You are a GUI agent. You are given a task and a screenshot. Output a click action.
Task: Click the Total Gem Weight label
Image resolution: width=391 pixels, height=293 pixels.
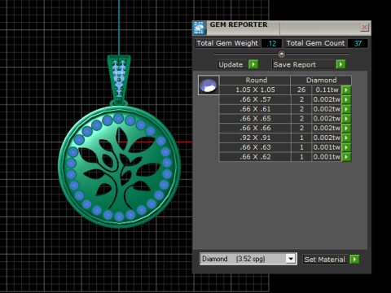click(227, 43)
